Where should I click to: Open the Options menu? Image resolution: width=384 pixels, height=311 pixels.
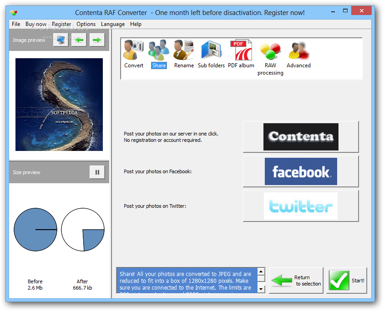(86, 24)
